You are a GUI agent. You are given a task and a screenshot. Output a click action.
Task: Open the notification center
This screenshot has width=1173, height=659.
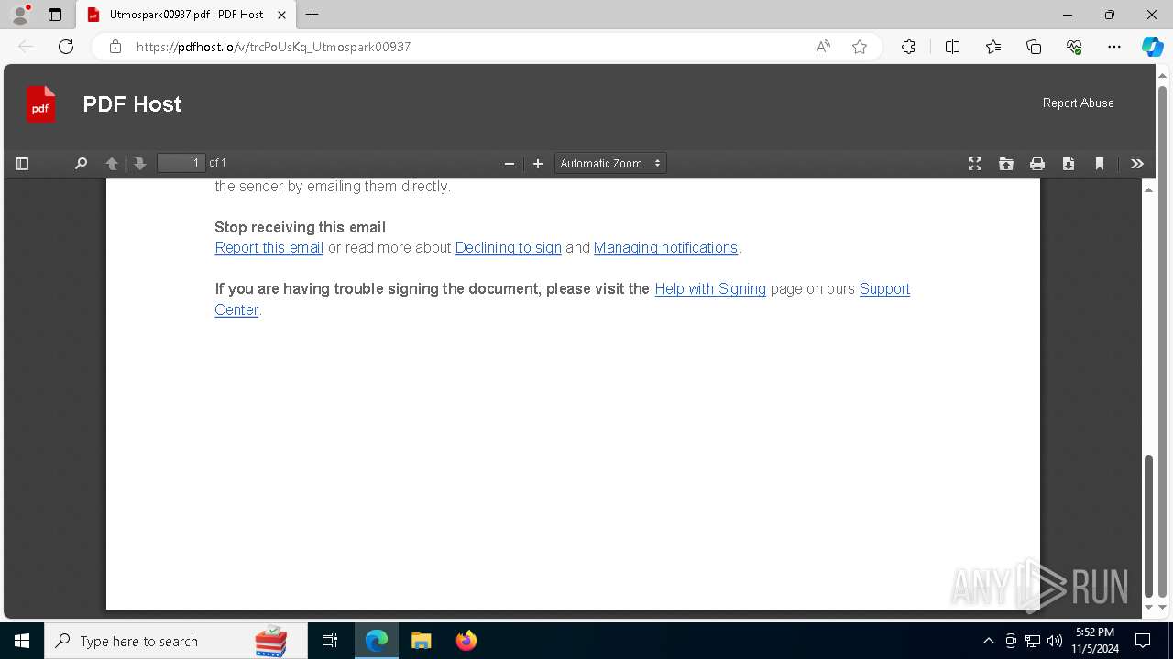[x=1143, y=641]
